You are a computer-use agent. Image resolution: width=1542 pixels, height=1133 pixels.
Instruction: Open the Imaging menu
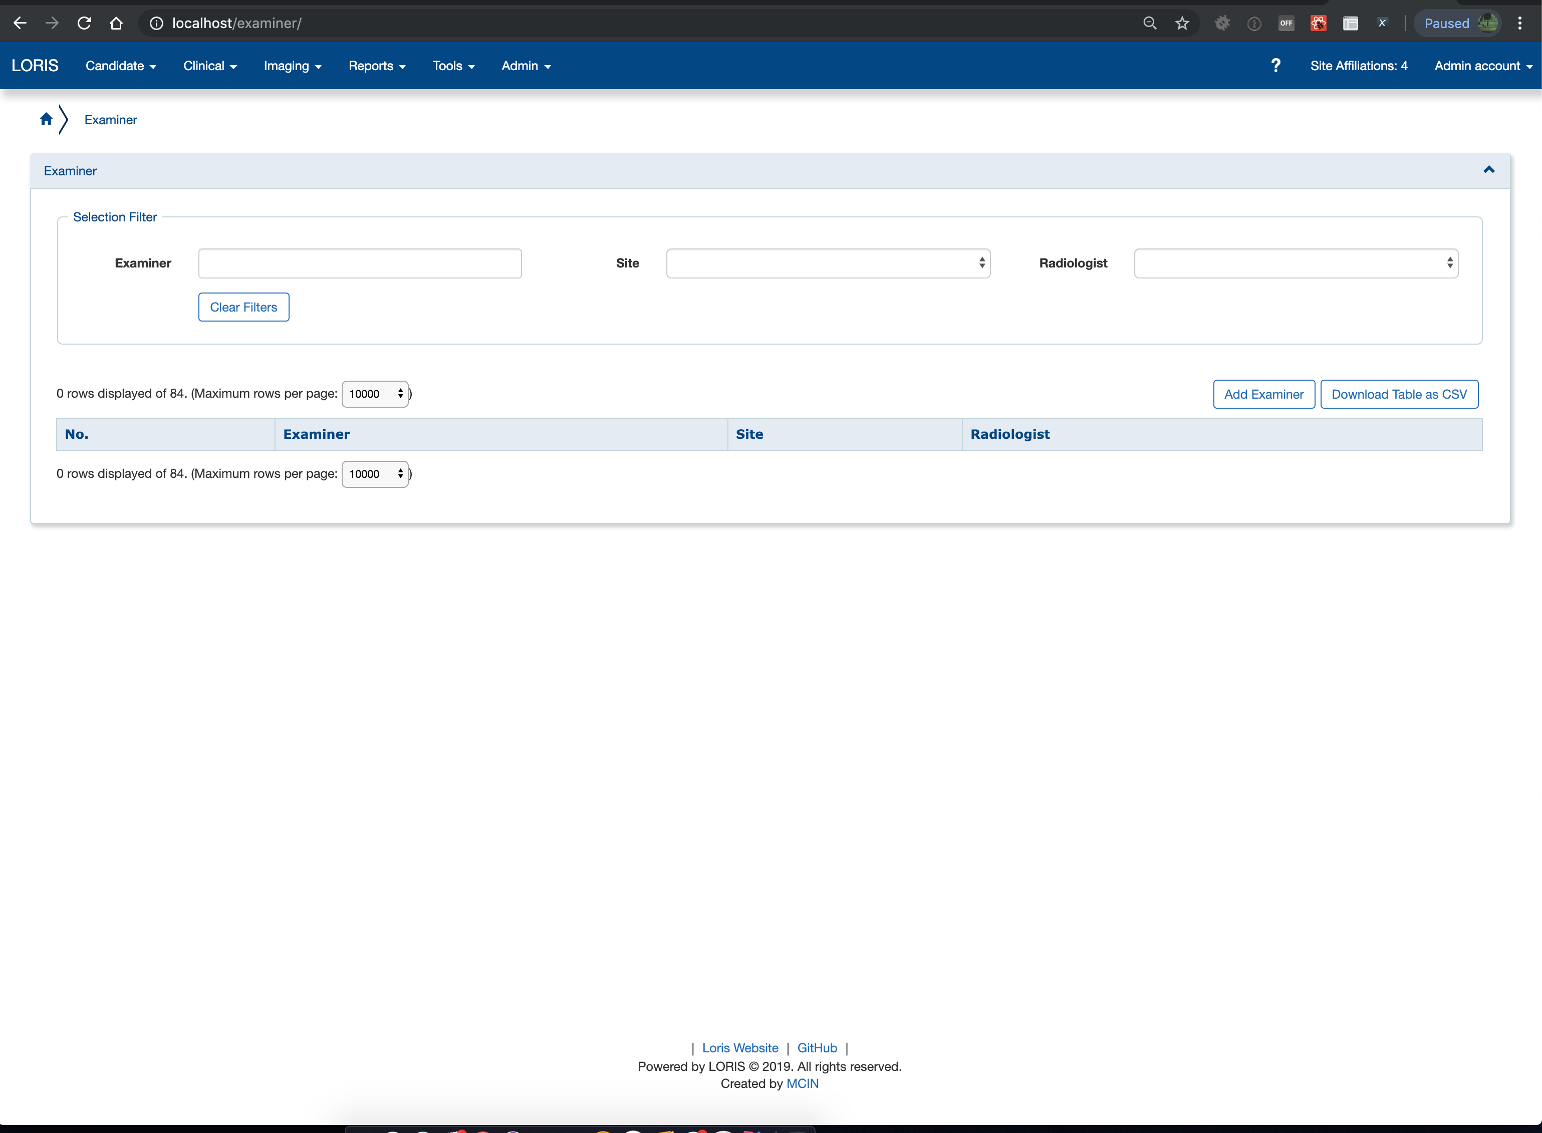tap(292, 65)
